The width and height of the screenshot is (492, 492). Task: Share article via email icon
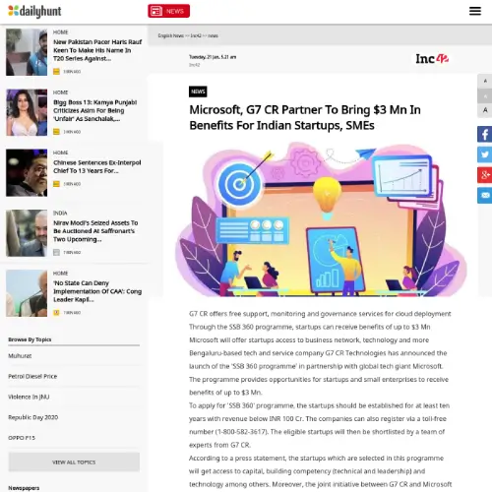485,196
